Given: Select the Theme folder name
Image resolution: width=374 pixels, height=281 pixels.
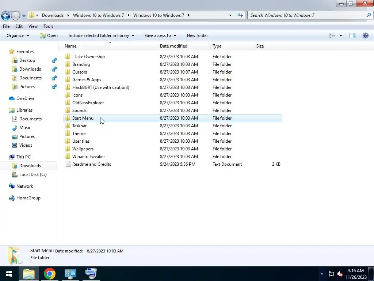Looking at the screenshot, I should click(79, 133).
